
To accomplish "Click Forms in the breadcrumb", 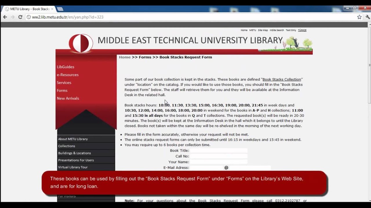I will click(x=145, y=57).
